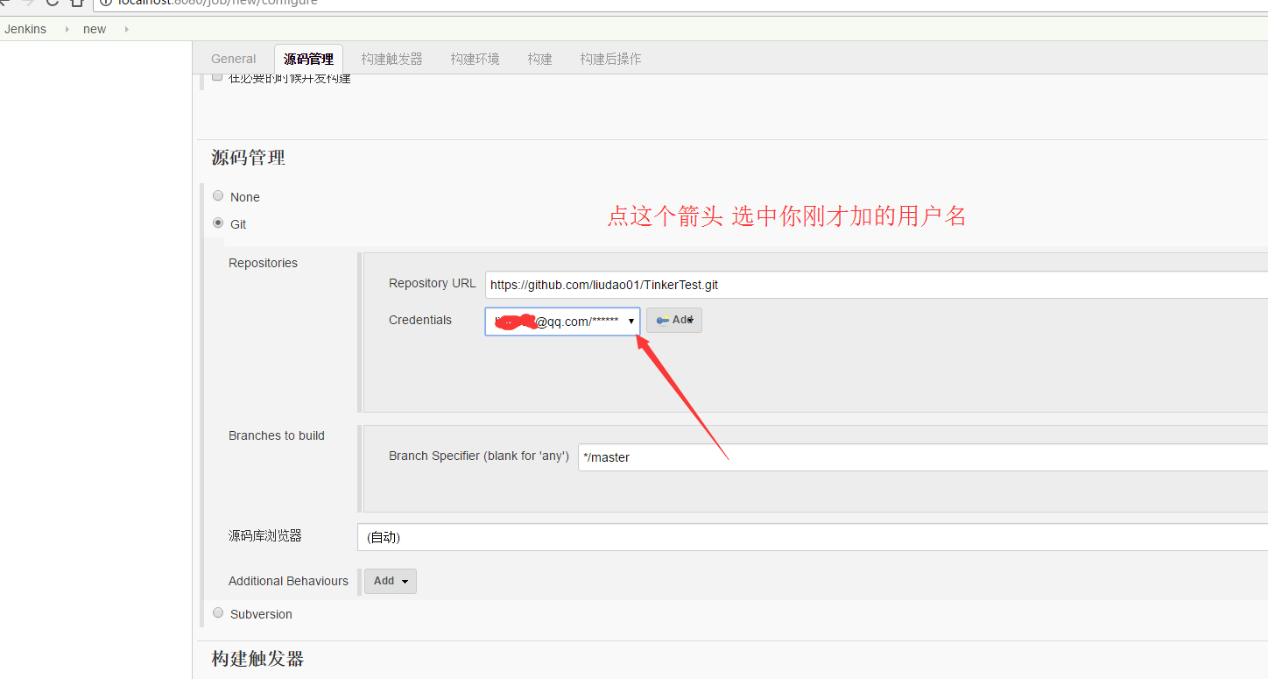The width and height of the screenshot is (1268, 679).
Task: Click the 构建触发器 section heading
Action: pyautogui.click(x=257, y=659)
